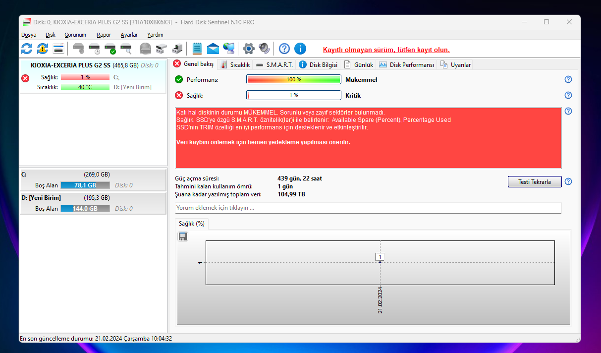Viewport: 601px width, 353px height.
Task: Open the Rapor menu
Action: (x=104, y=35)
